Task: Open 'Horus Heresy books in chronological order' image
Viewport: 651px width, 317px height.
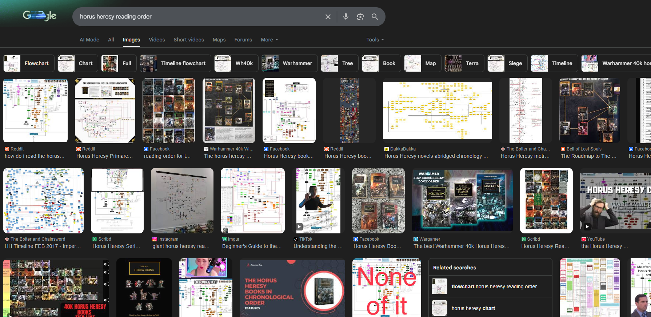Action: pos(292,288)
